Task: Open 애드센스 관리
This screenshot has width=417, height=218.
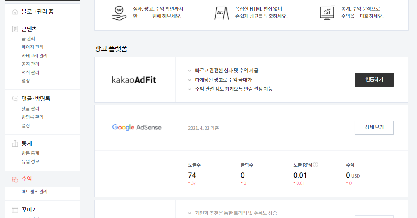Action: pyautogui.click(x=34, y=192)
